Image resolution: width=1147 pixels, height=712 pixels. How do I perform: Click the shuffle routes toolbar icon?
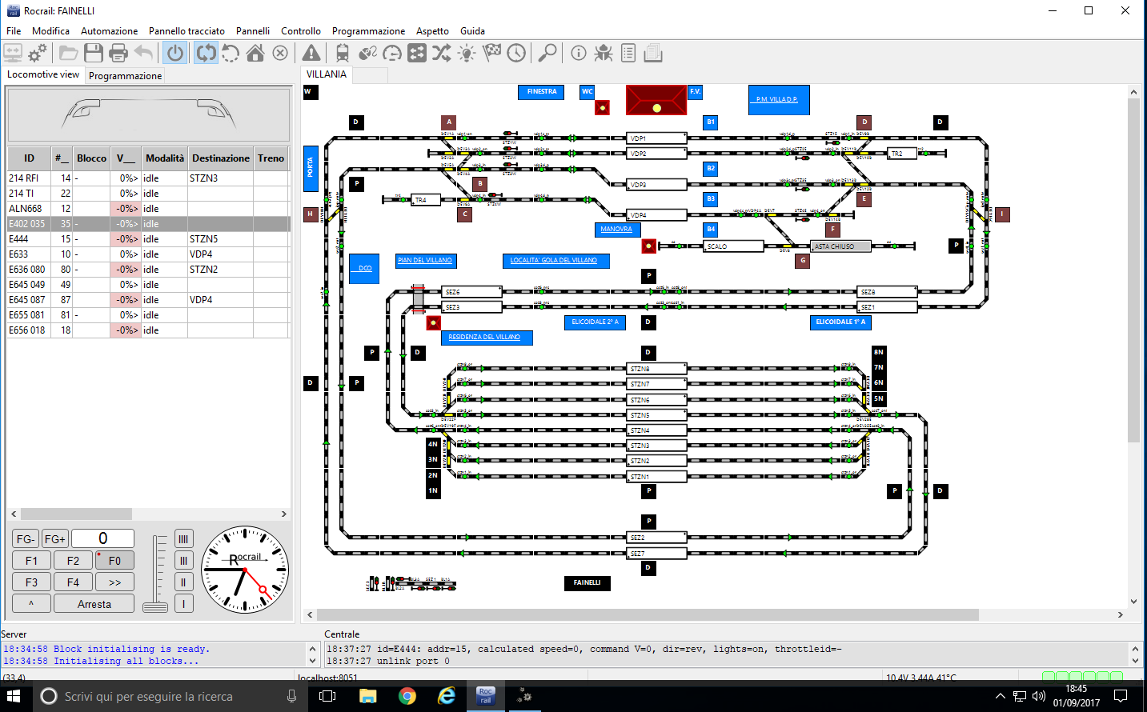point(441,54)
